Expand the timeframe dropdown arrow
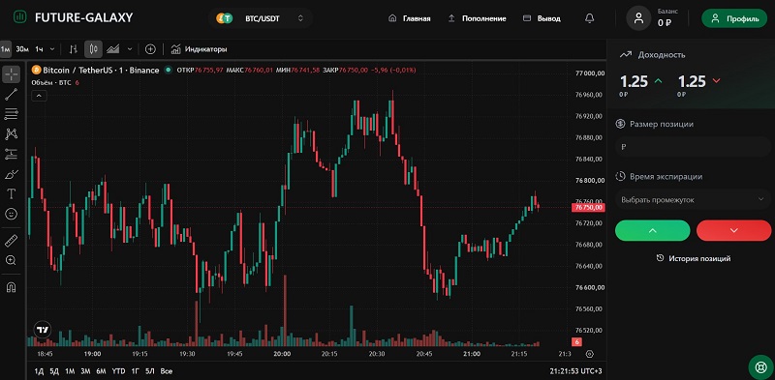This screenshot has width=775, height=380. pos(52,49)
